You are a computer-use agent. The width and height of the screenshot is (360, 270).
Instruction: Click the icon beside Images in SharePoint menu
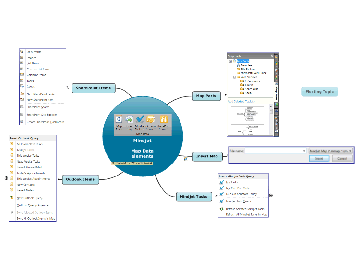(x=22, y=57)
